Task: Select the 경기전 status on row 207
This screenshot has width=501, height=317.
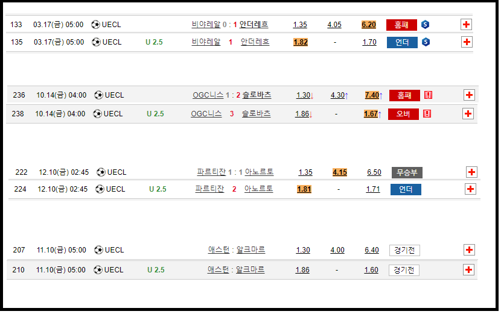Action: (404, 250)
